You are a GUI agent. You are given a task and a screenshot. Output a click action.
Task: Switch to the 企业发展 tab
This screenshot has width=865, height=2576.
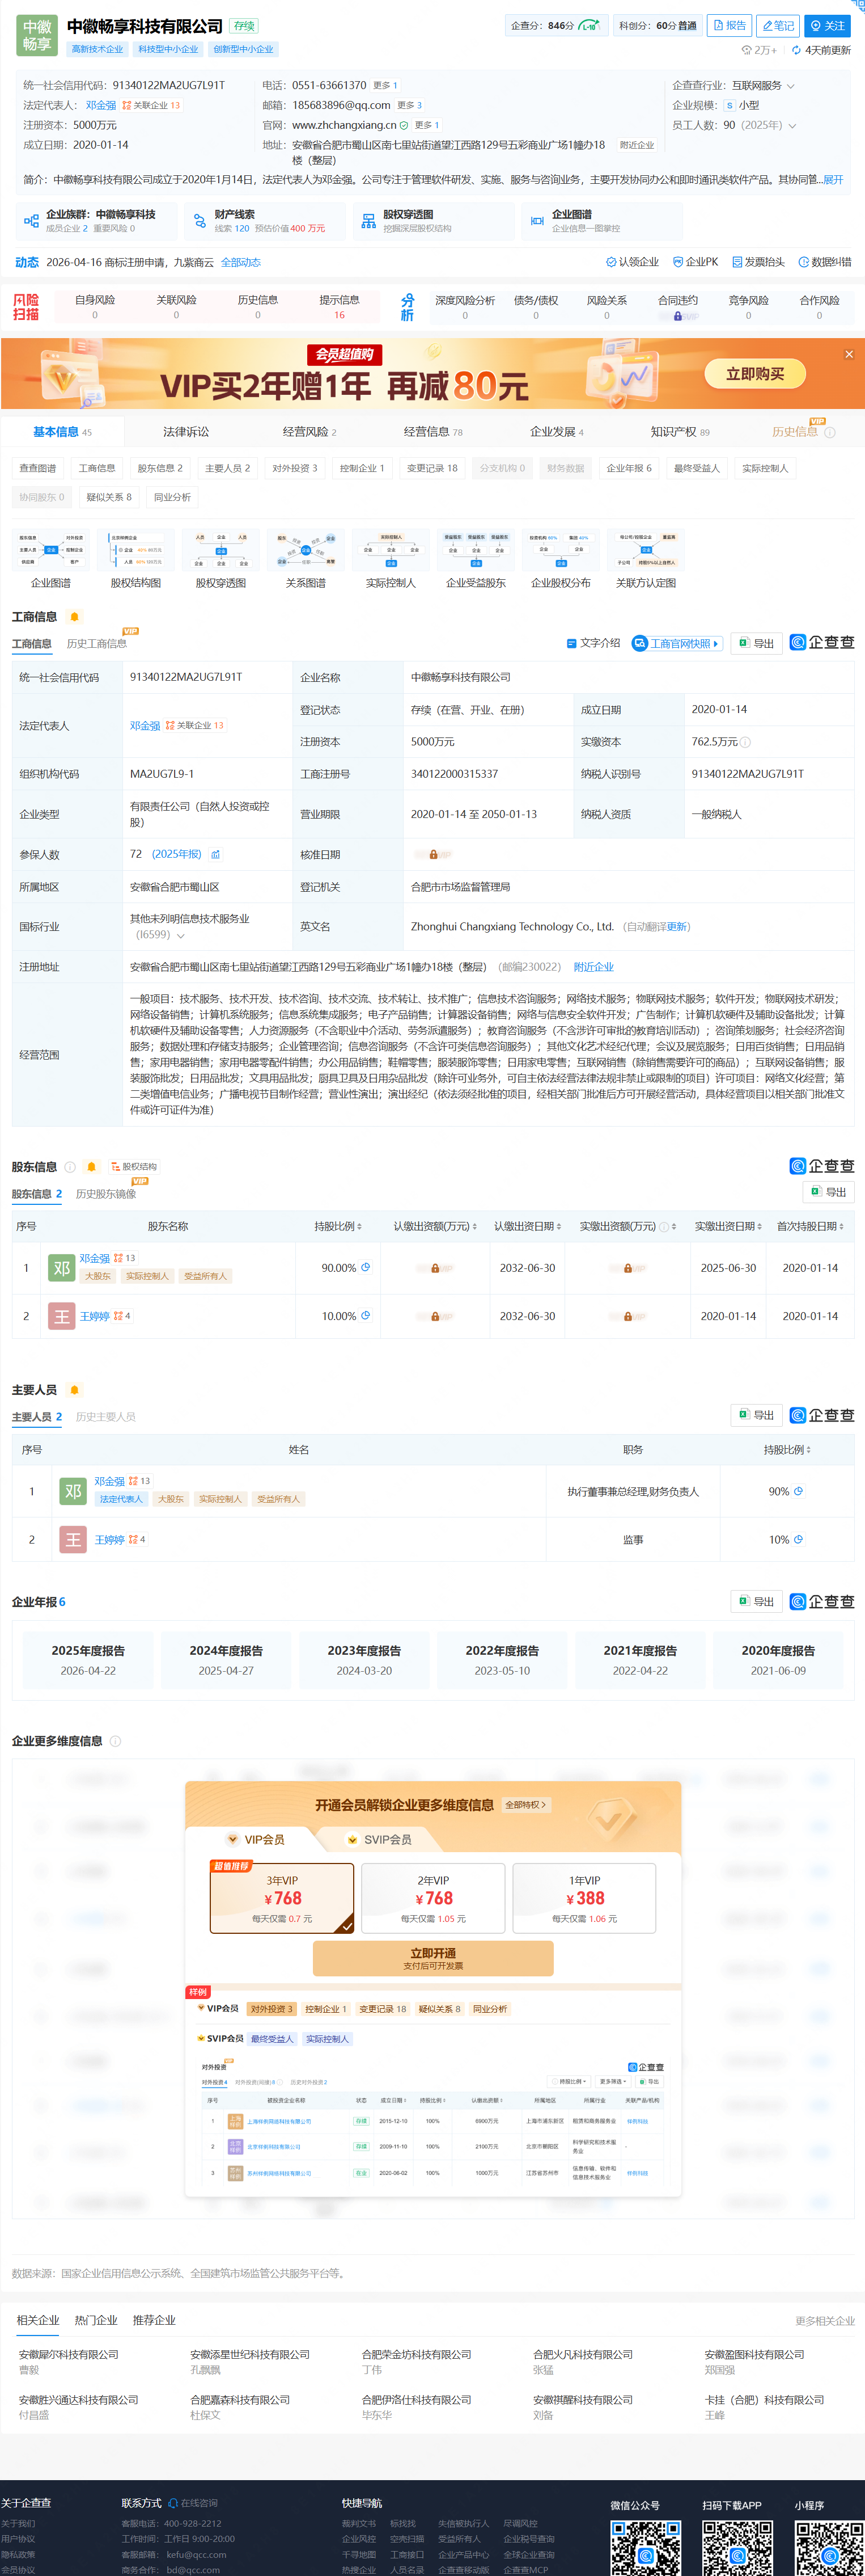tap(556, 432)
